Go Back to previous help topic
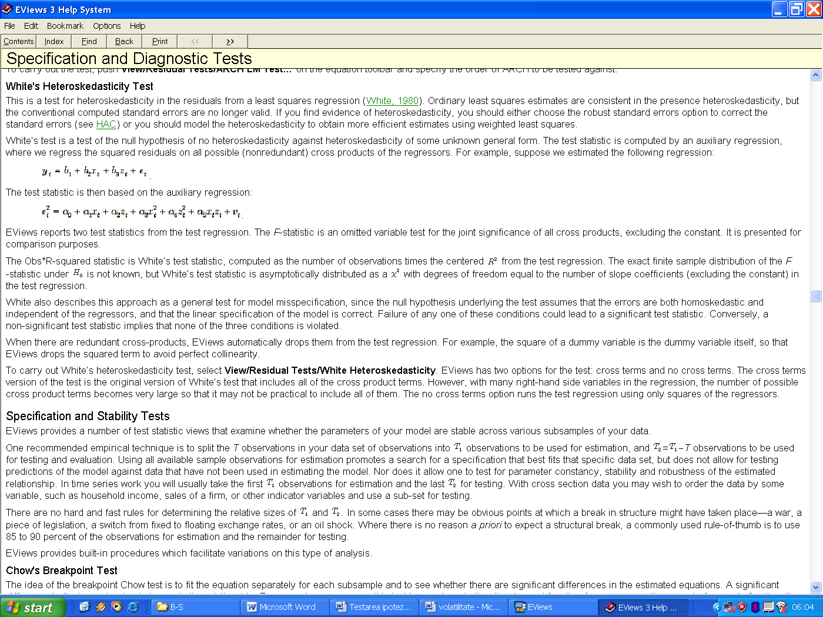Image resolution: width=823 pixels, height=617 pixels. click(x=124, y=41)
